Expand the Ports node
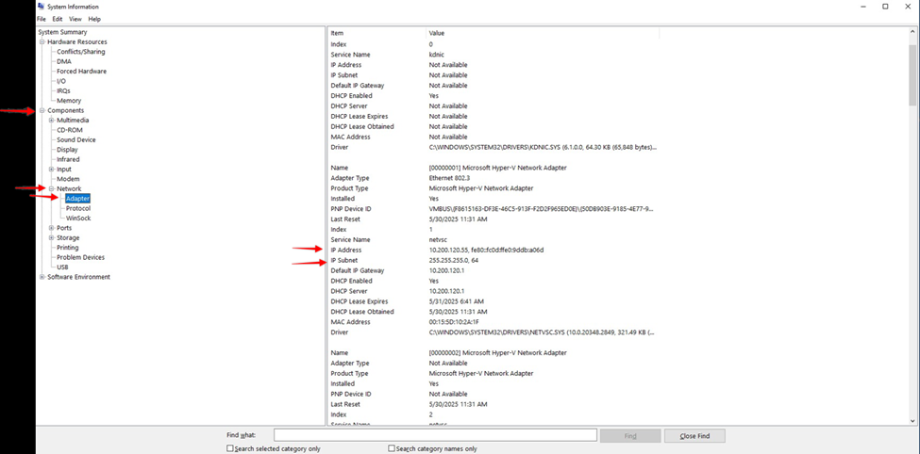920x454 pixels. click(x=52, y=228)
